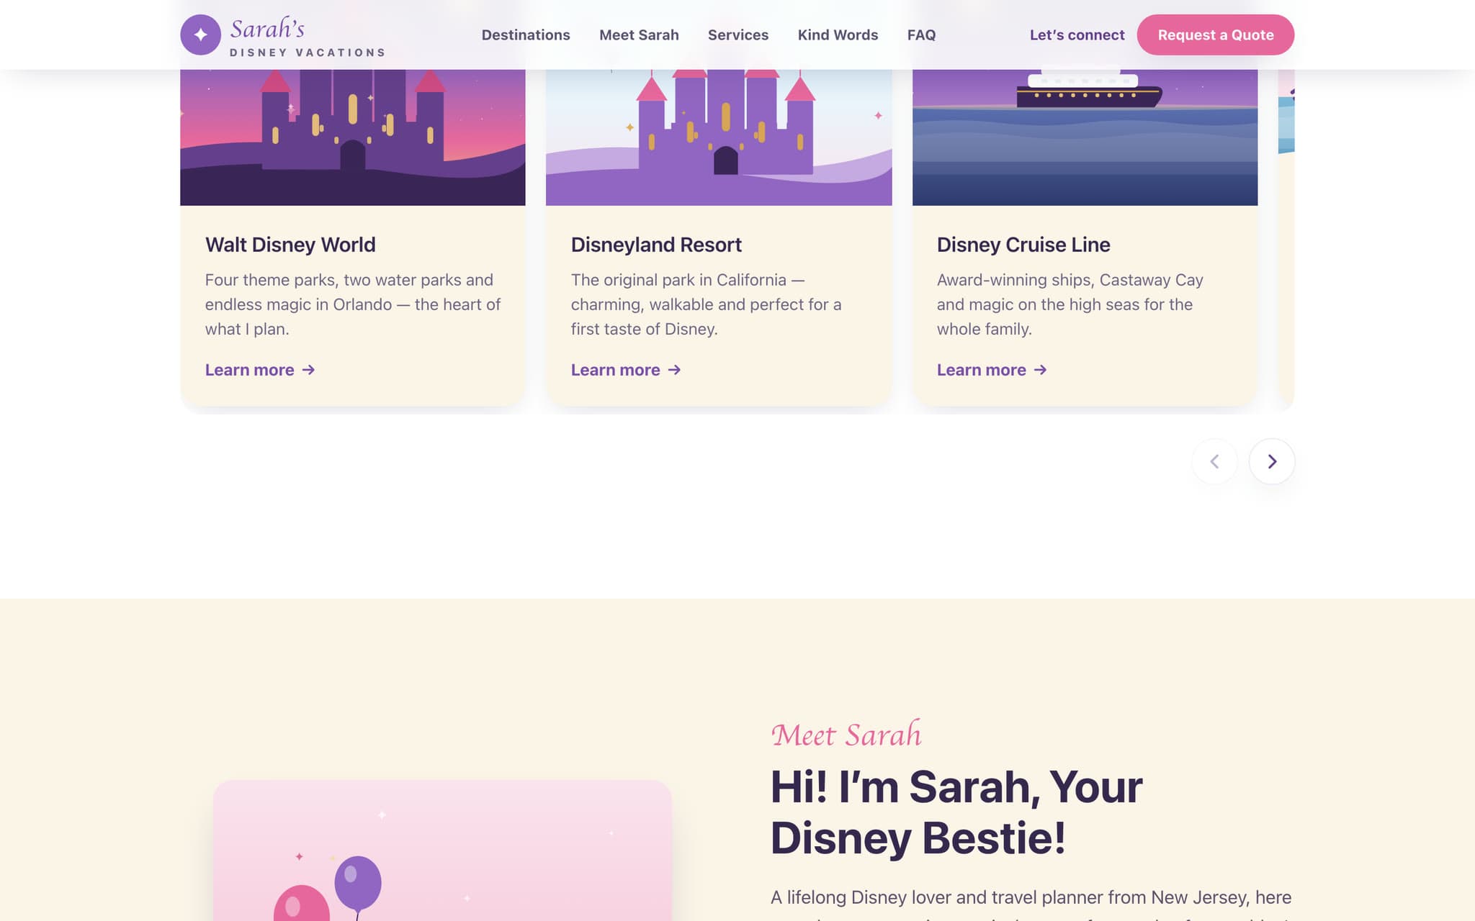Click the 'The original park in California' description
The image size is (1475, 921).
click(x=707, y=304)
